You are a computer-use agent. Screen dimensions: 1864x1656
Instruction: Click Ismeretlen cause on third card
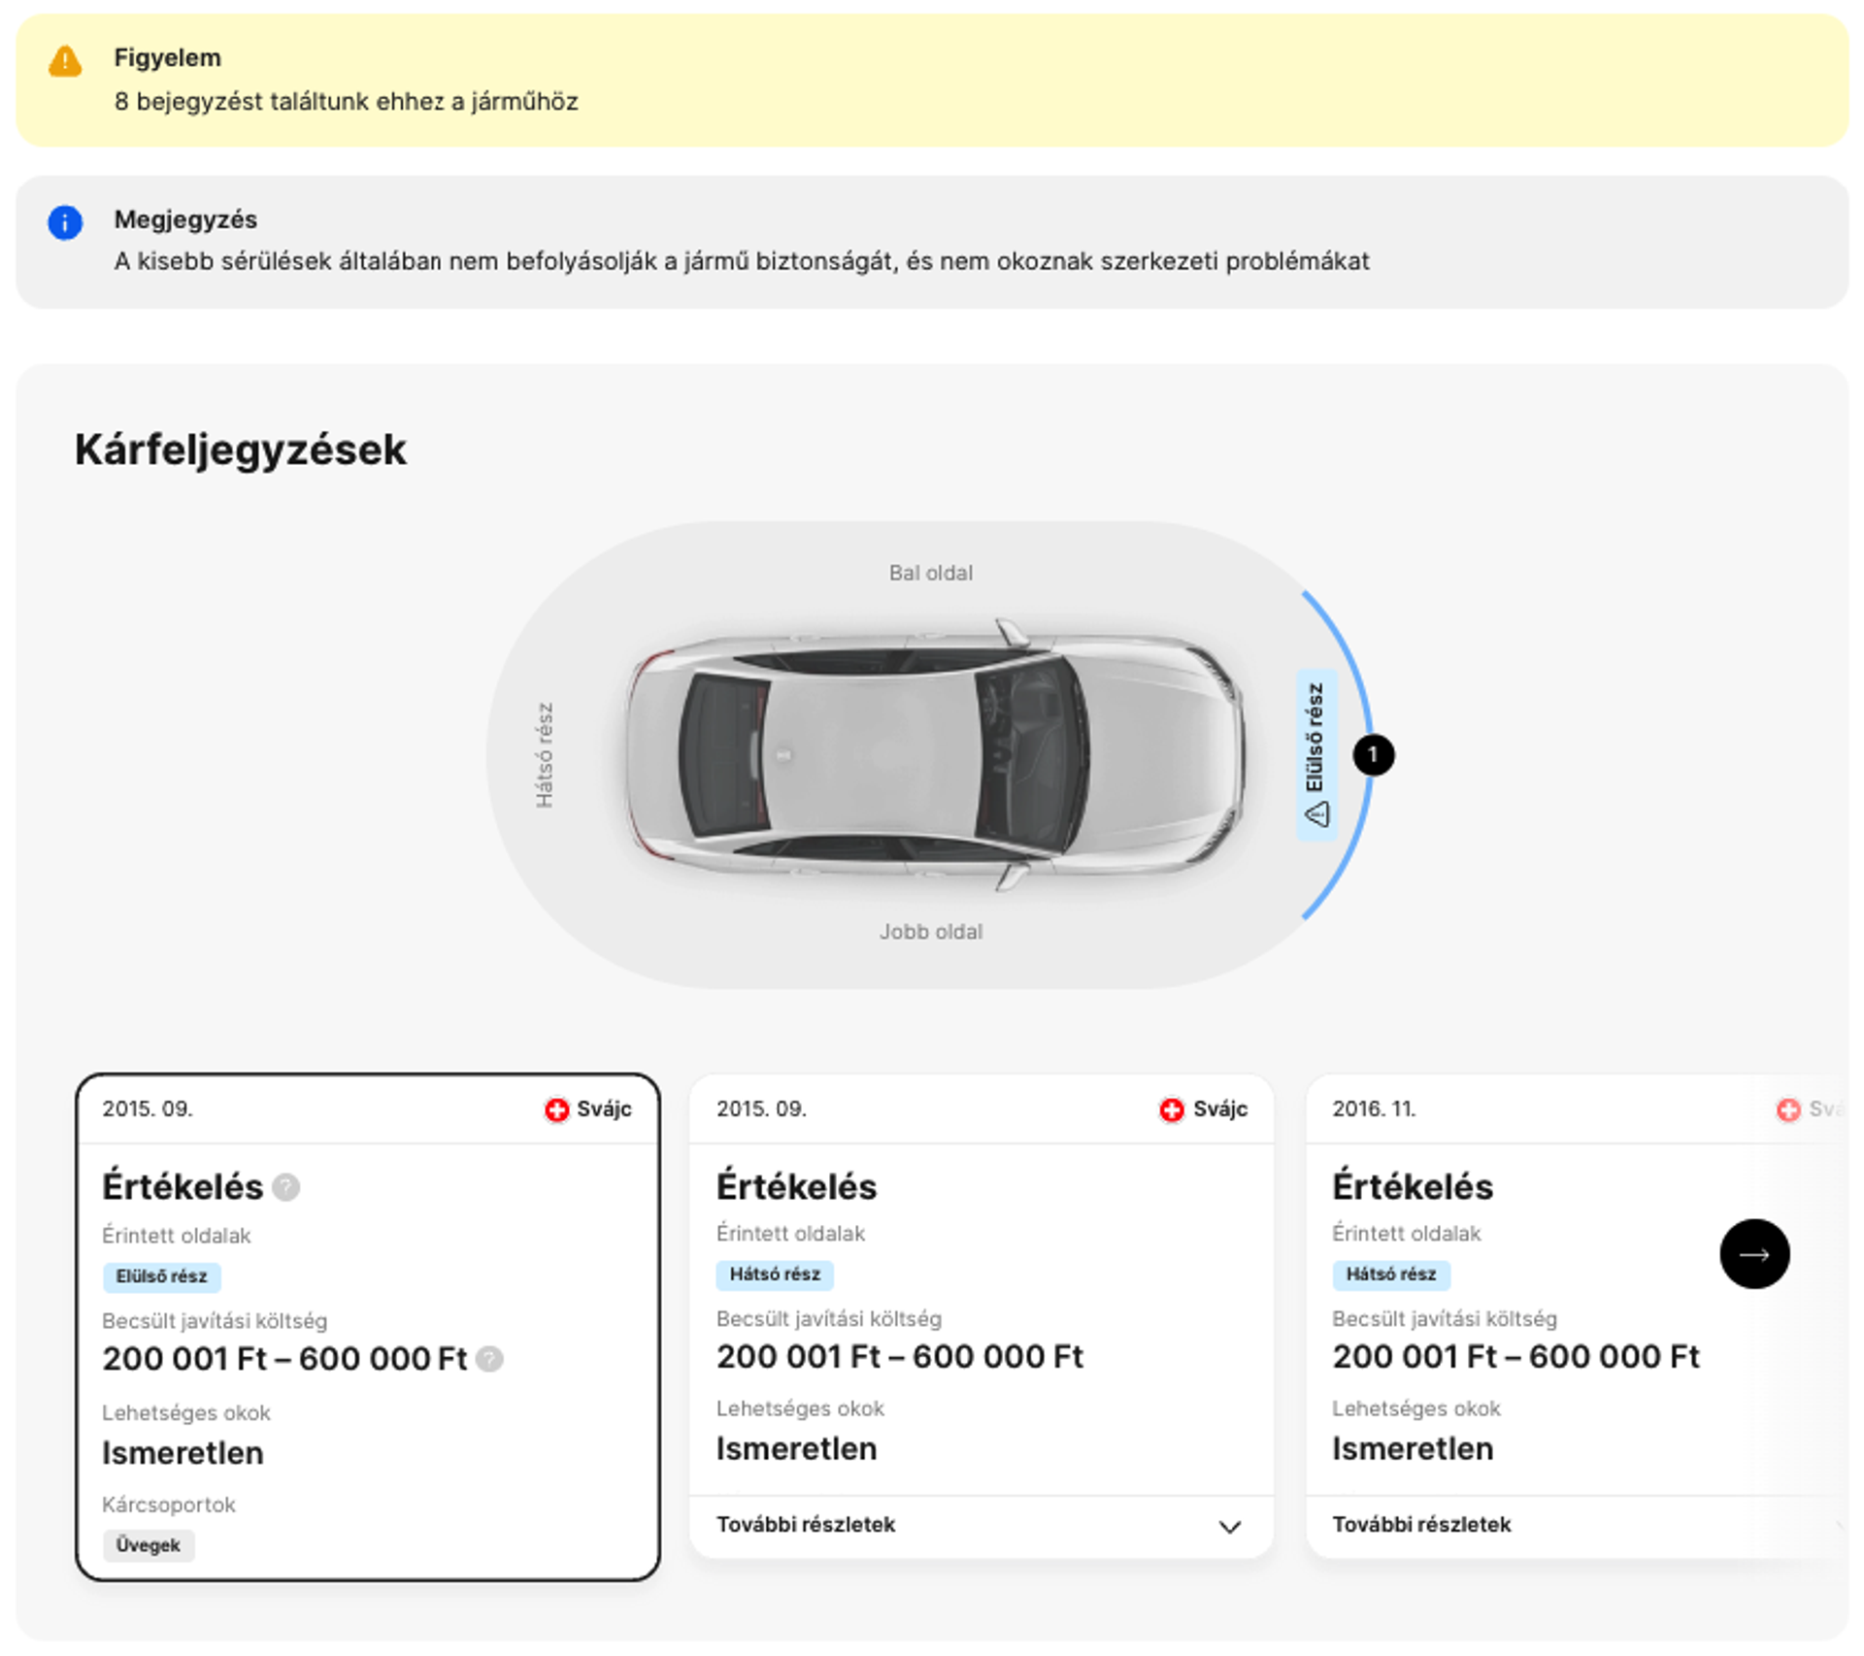[x=1413, y=1449]
